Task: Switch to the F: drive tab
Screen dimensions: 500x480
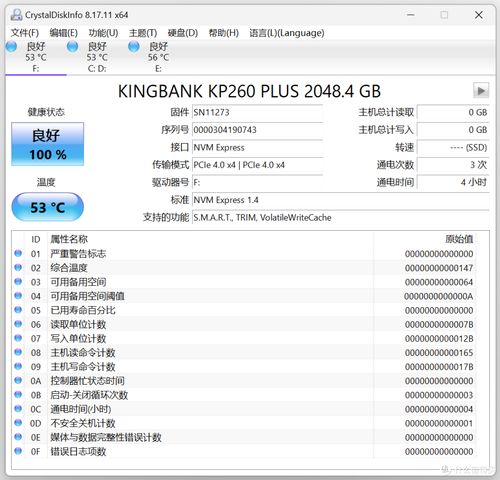Action: pyautogui.click(x=36, y=57)
